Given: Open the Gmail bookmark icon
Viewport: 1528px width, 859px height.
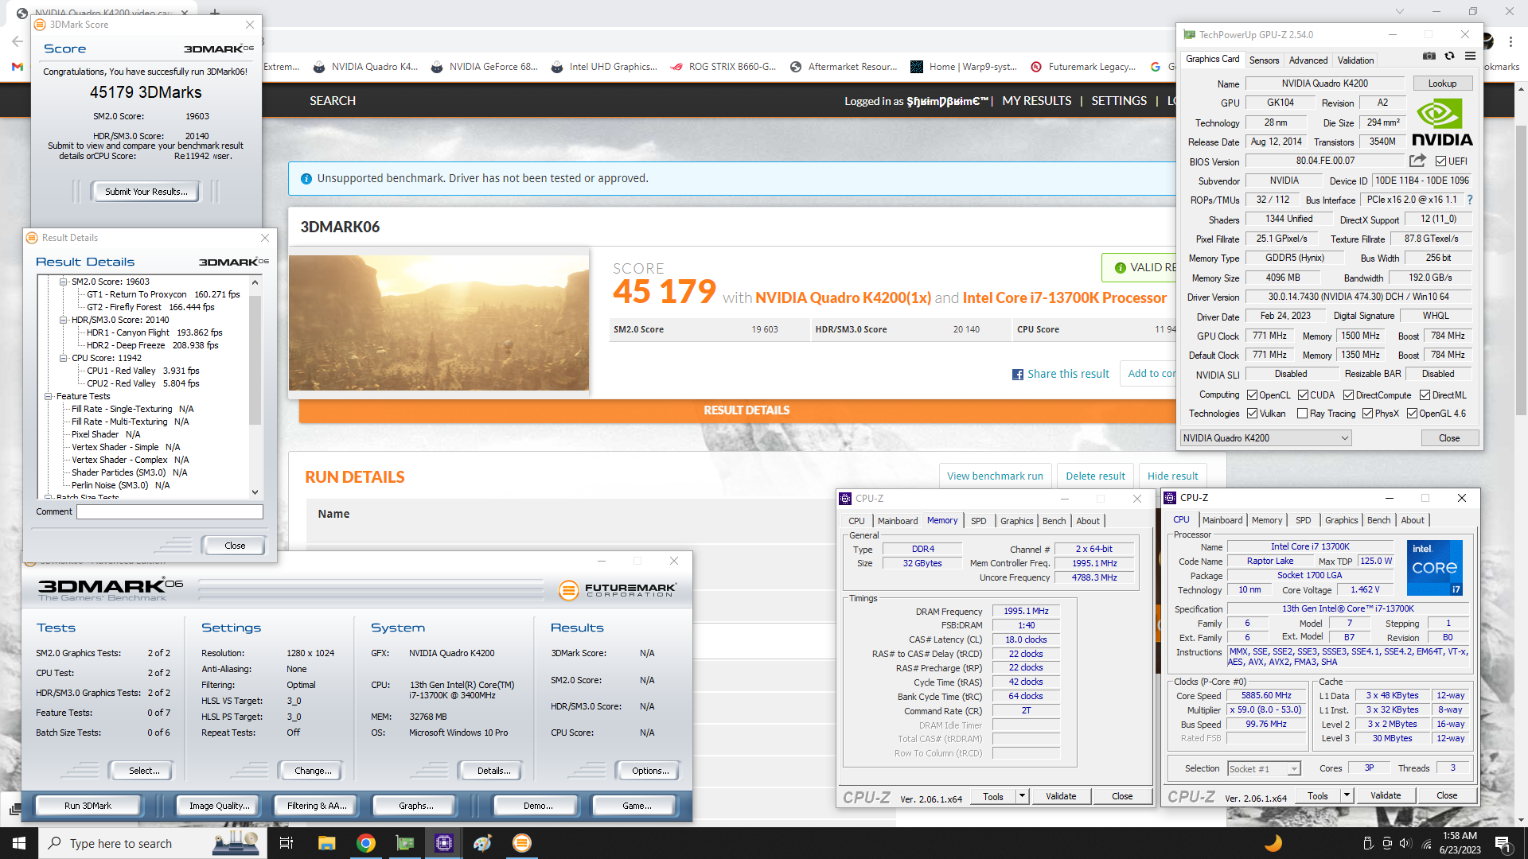Looking at the screenshot, I should pyautogui.click(x=18, y=67).
